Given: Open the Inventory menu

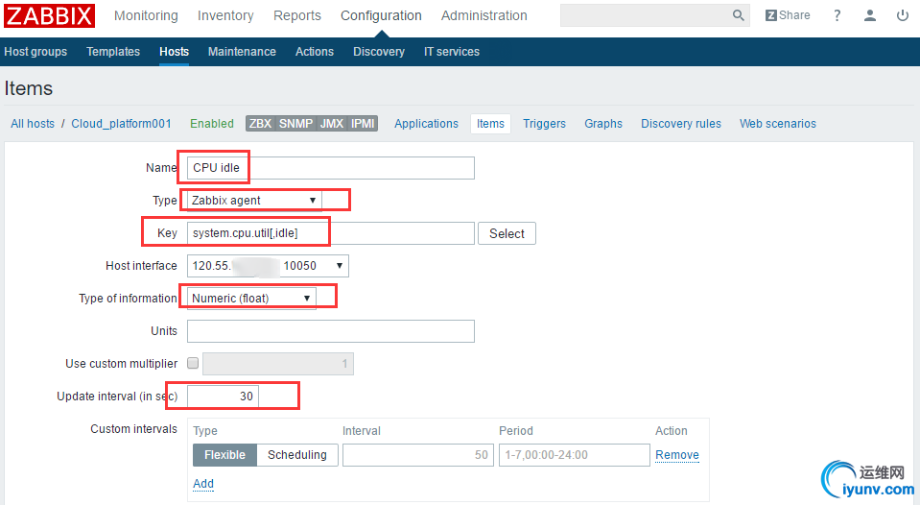Looking at the screenshot, I should tap(225, 16).
